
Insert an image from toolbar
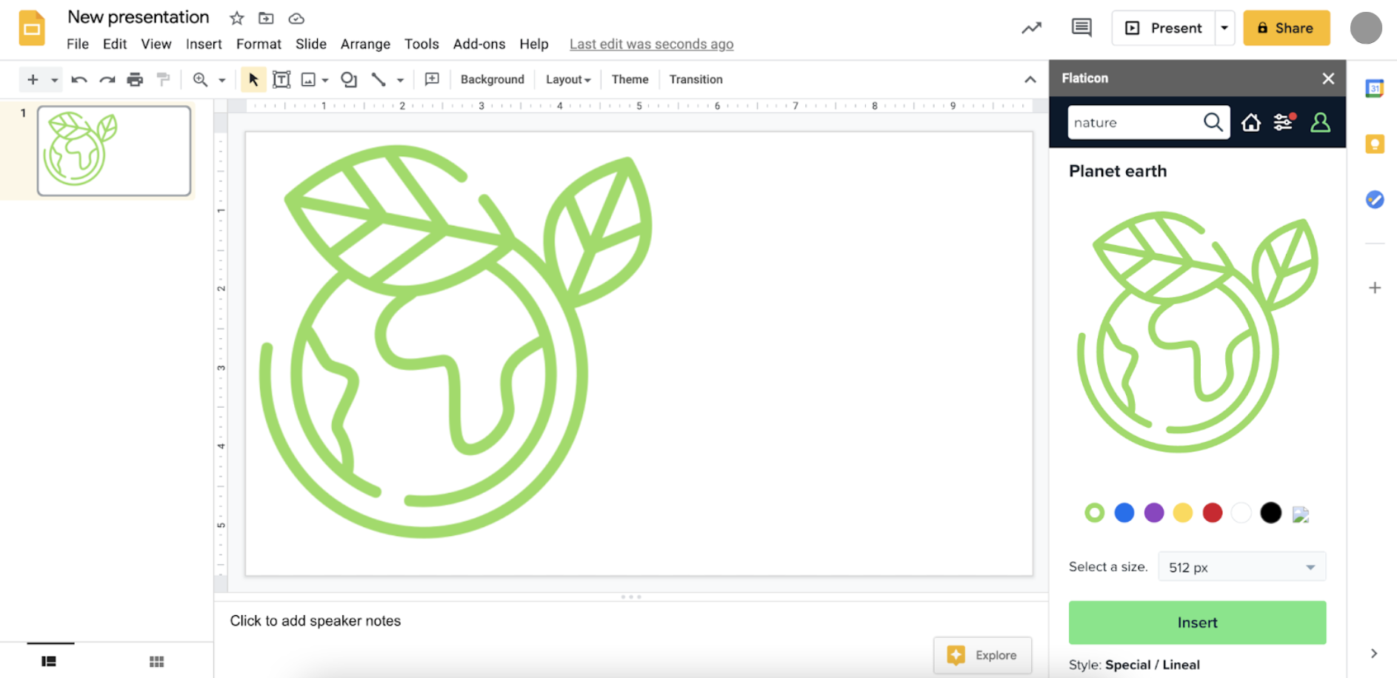pyautogui.click(x=308, y=79)
